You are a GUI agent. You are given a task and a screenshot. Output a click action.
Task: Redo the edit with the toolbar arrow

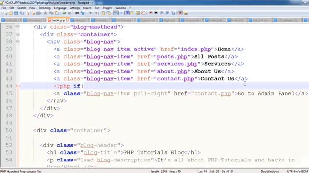pyautogui.click(x=70, y=13)
